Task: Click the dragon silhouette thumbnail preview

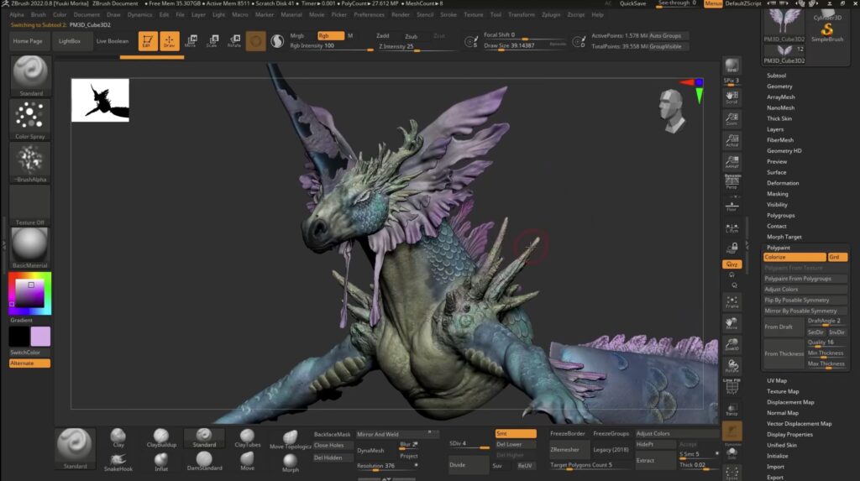Action: pyautogui.click(x=100, y=100)
